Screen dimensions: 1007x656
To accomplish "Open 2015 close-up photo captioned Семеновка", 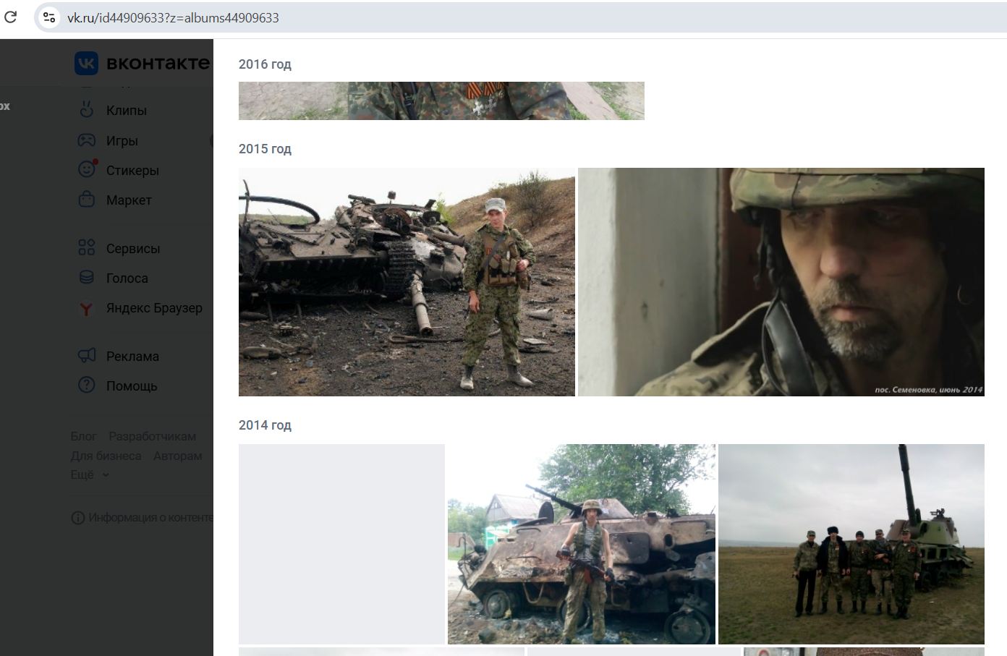I will pyautogui.click(x=781, y=282).
